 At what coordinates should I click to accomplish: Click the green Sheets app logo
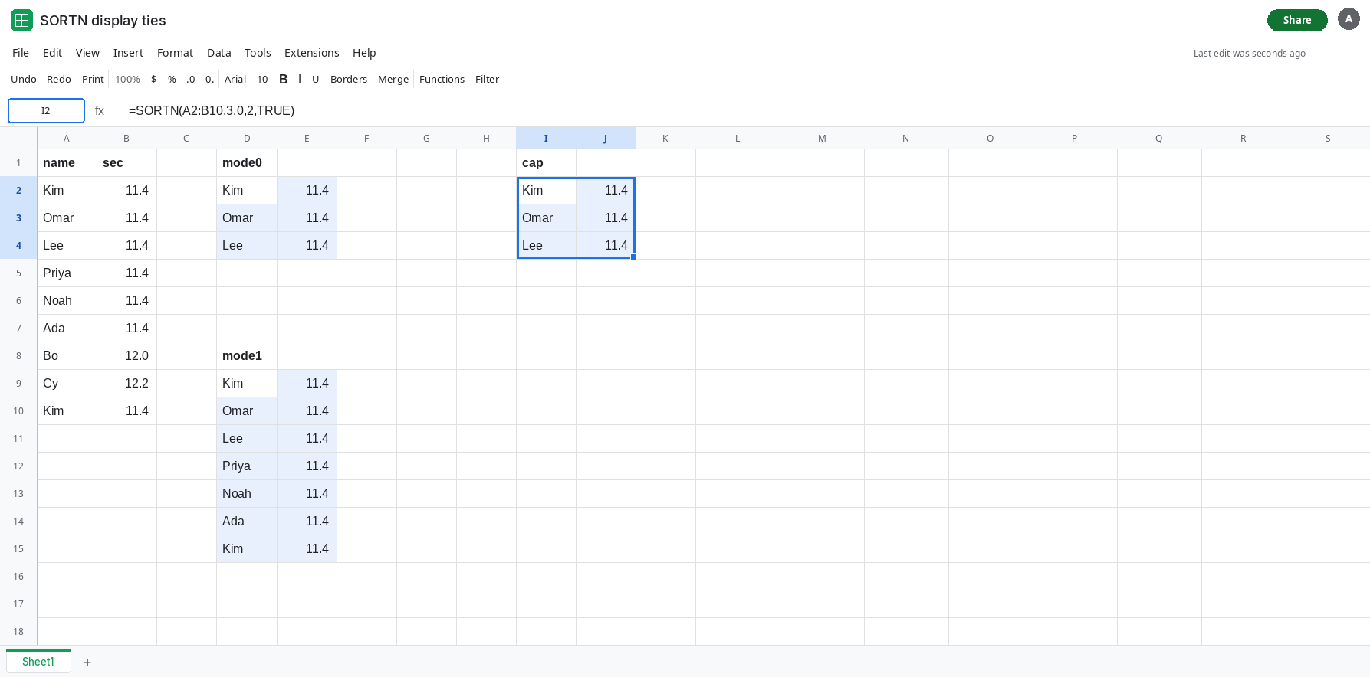pyautogui.click(x=21, y=20)
